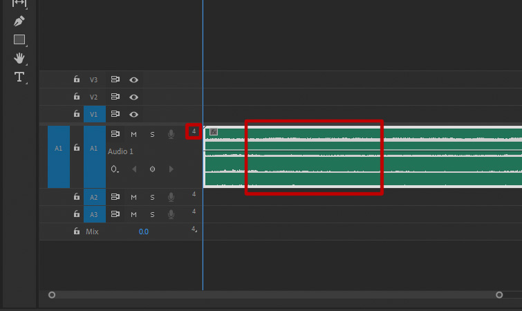Toggle lock on track V2

(x=77, y=97)
